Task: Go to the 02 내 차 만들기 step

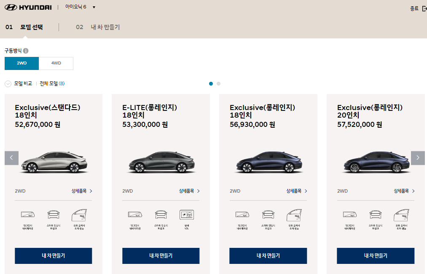Action: (x=98, y=27)
